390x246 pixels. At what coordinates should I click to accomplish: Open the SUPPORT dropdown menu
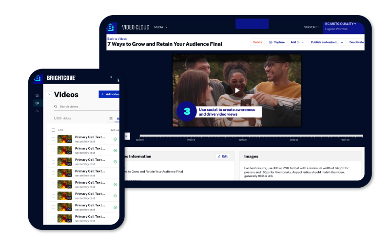311,27
